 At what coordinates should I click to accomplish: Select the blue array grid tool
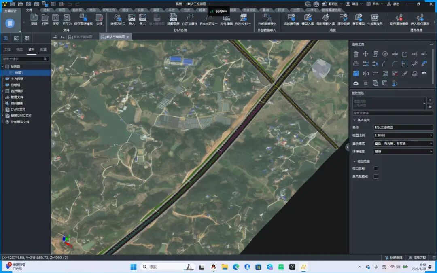point(356,74)
